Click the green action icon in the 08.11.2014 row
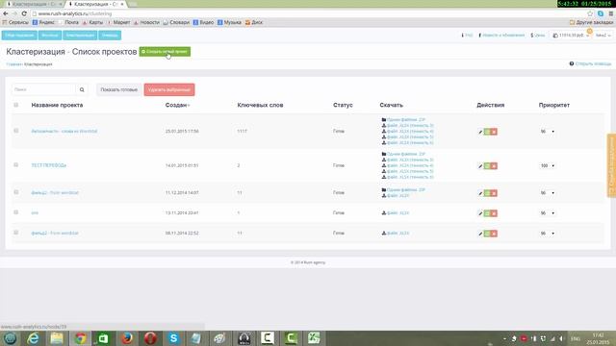Image resolution: width=616 pixels, height=346 pixels. (487, 234)
